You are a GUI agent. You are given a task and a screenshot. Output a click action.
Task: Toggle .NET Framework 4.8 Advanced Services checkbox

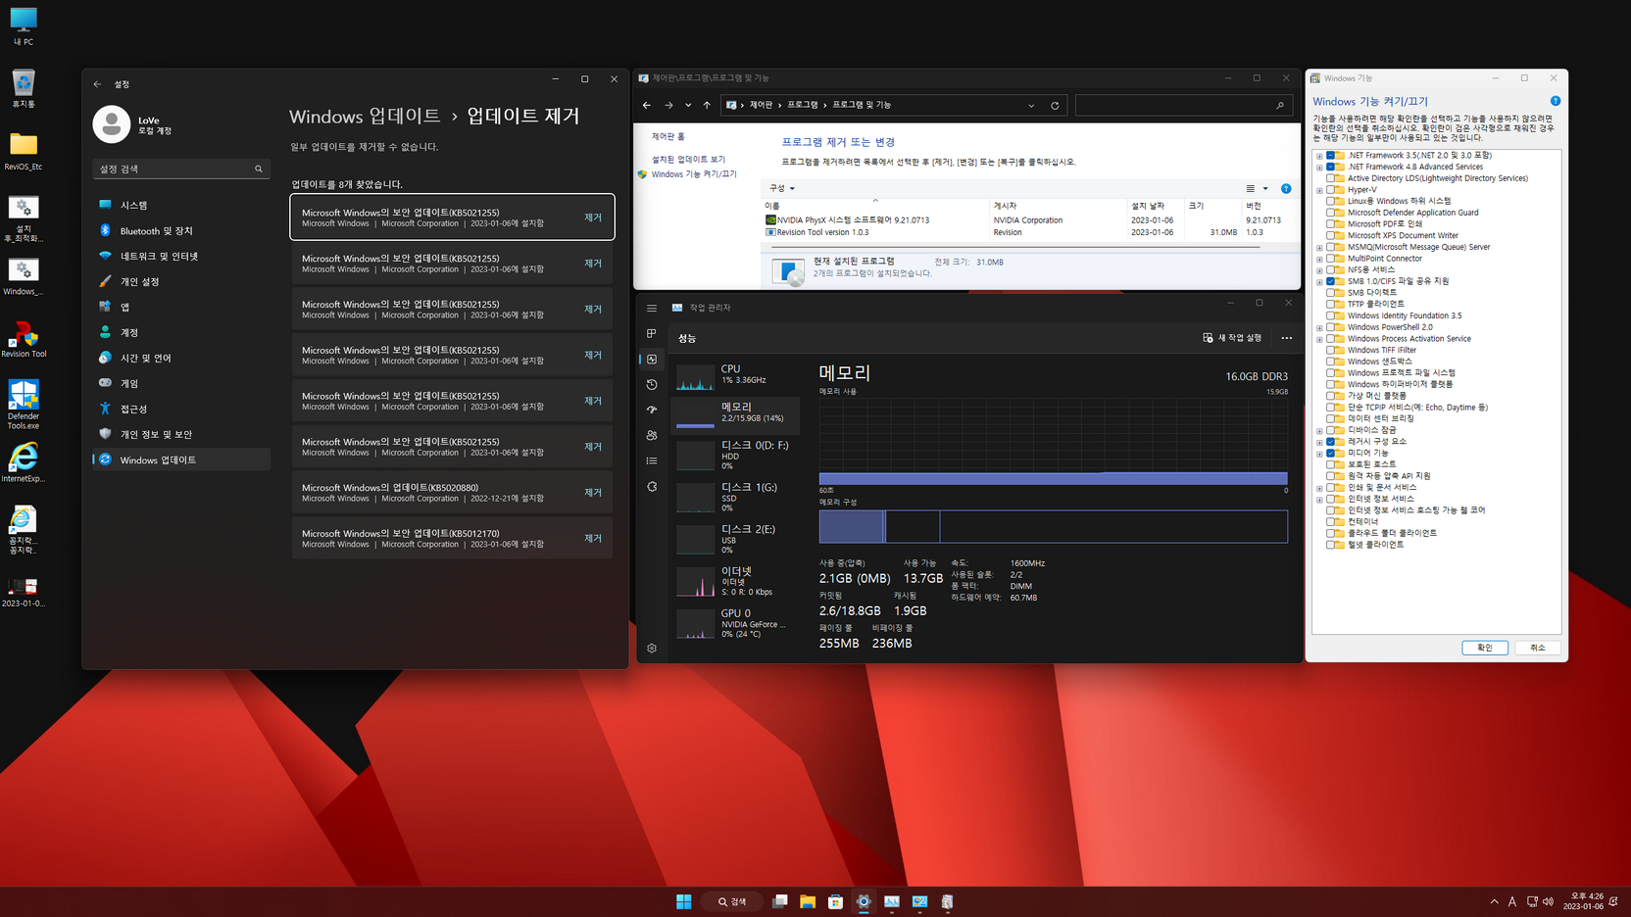click(x=1331, y=167)
